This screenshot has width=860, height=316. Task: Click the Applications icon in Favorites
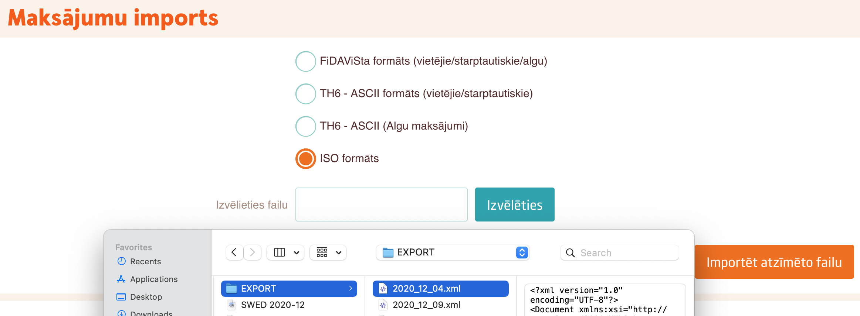[121, 279]
